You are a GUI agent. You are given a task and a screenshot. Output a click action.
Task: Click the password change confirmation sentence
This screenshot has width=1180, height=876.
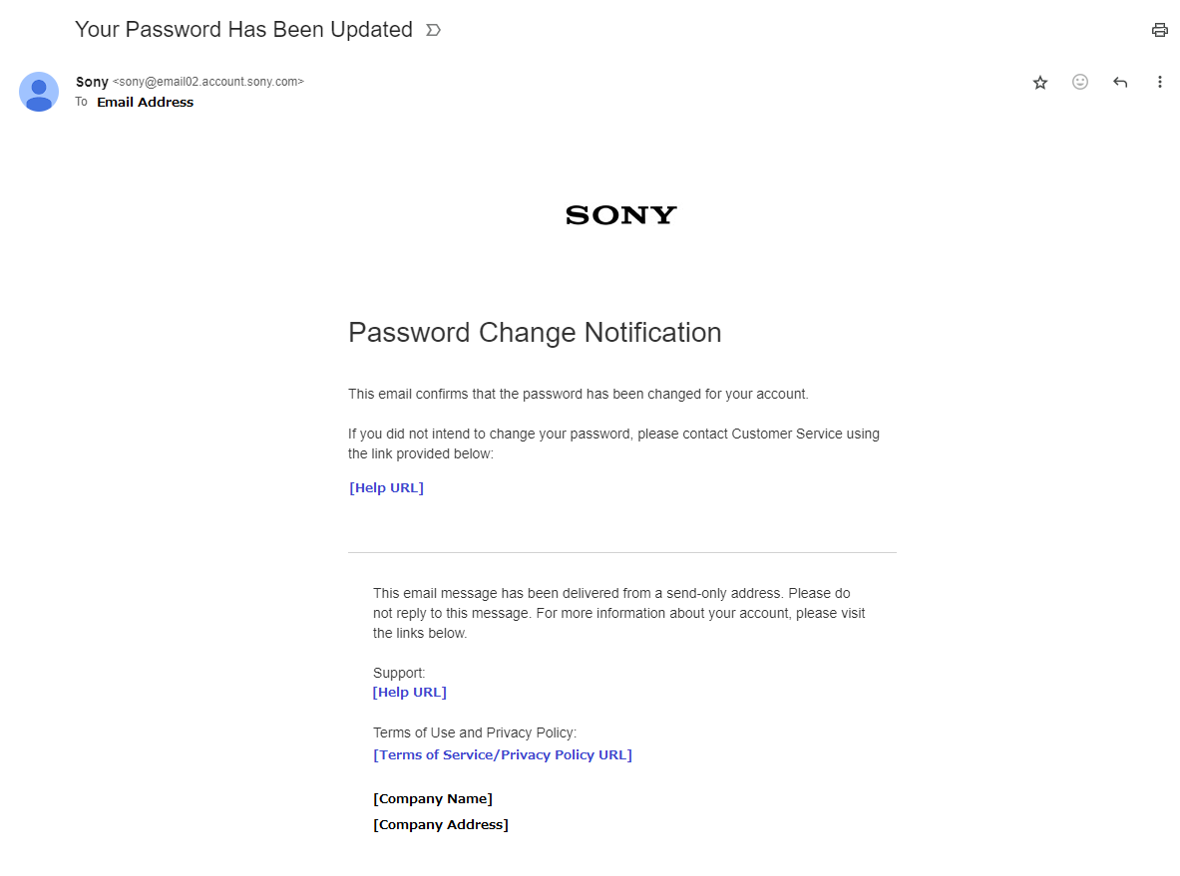pyautogui.click(x=578, y=394)
